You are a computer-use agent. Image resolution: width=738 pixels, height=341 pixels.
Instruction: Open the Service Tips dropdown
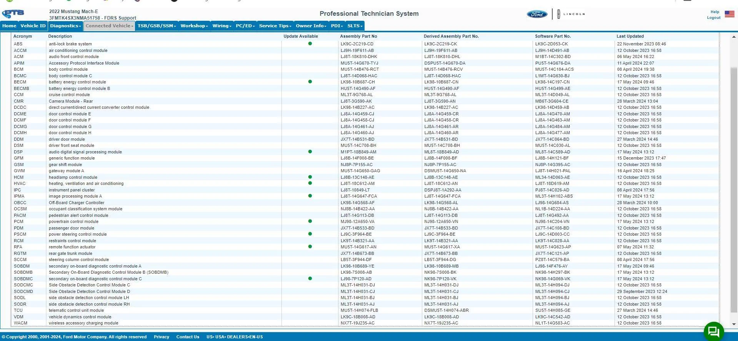[x=275, y=26]
